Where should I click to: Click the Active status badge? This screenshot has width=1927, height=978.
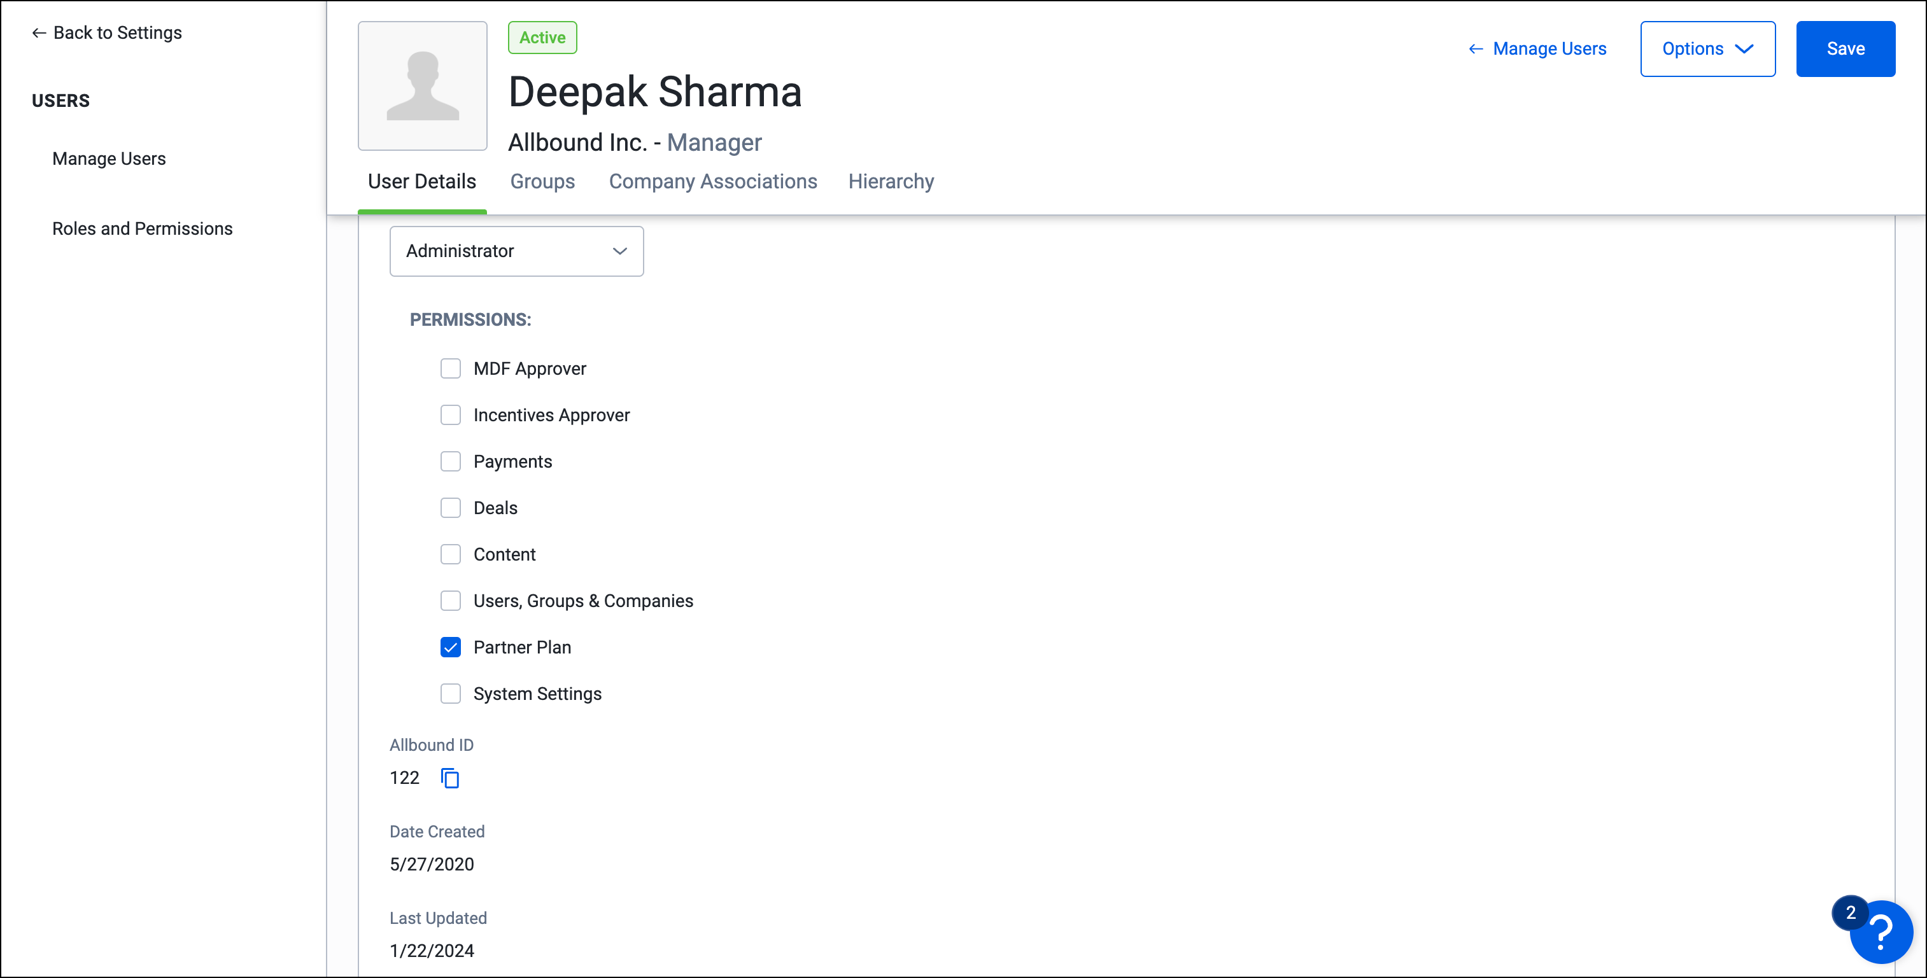(x=542, y=38)
